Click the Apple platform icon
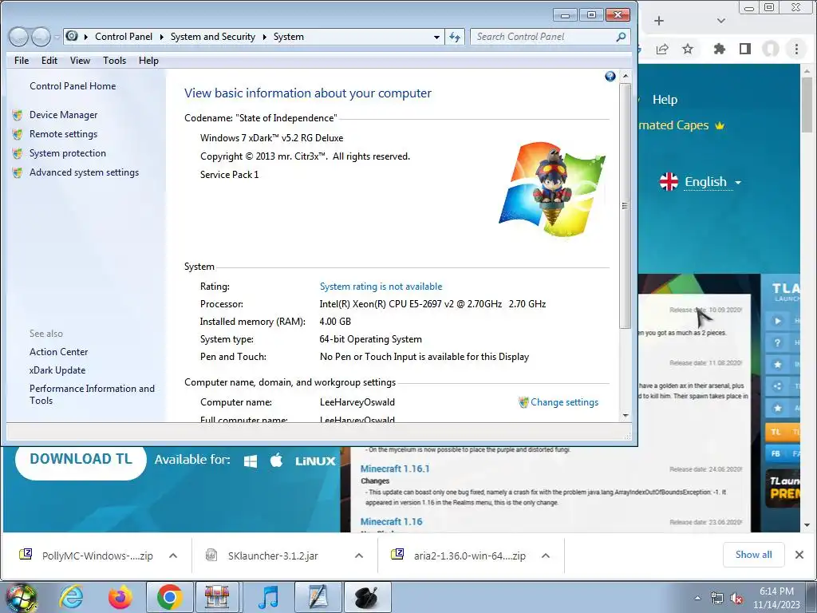Image resolution: width=817 pixels, height=613 pixels. [277, 461]
